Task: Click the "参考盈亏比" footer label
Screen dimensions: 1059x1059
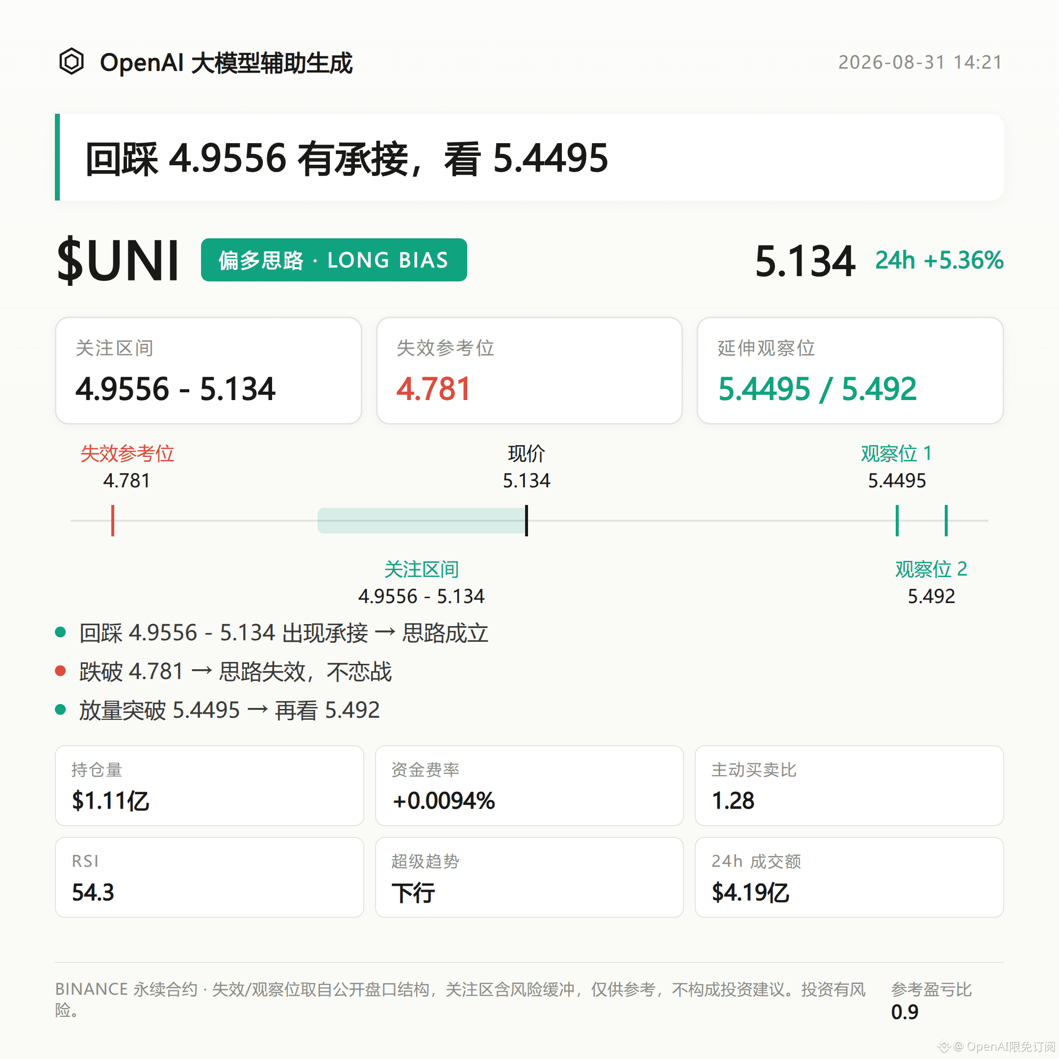Action: coord(932,989)
